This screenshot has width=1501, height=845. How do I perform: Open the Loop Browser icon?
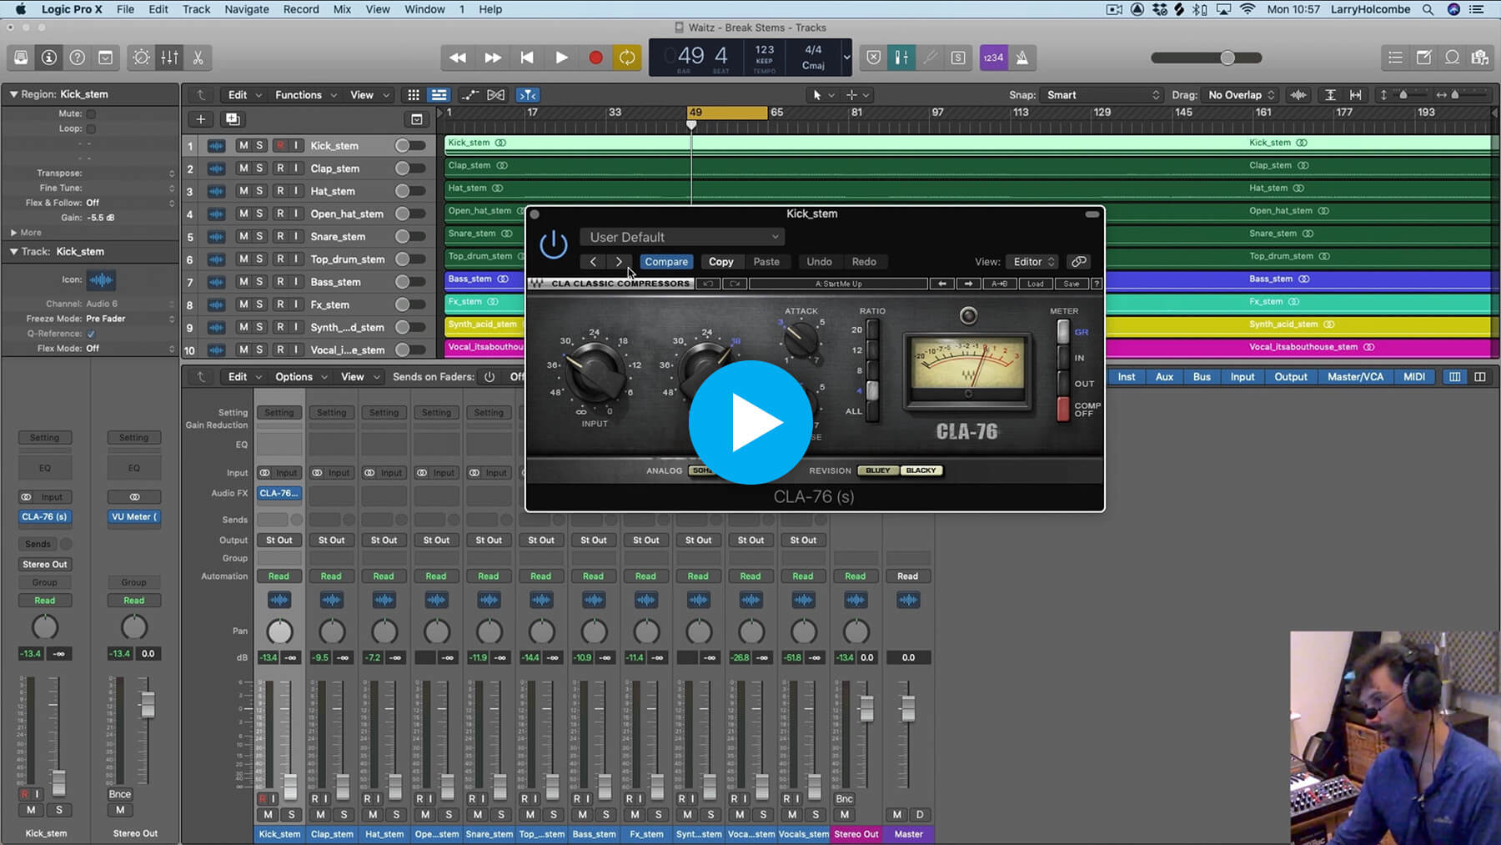[x=1452, y=58]
